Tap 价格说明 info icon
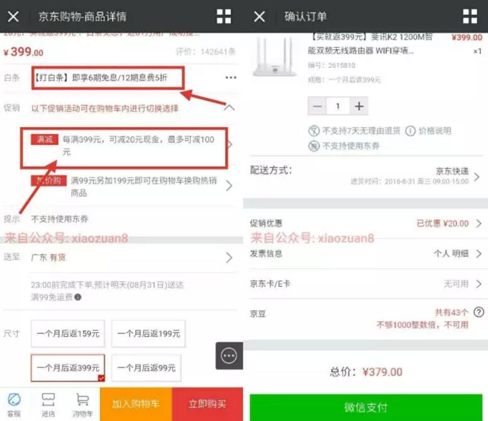Image resolution: width=488 pixels, height=421 pixels. [410, 131]
